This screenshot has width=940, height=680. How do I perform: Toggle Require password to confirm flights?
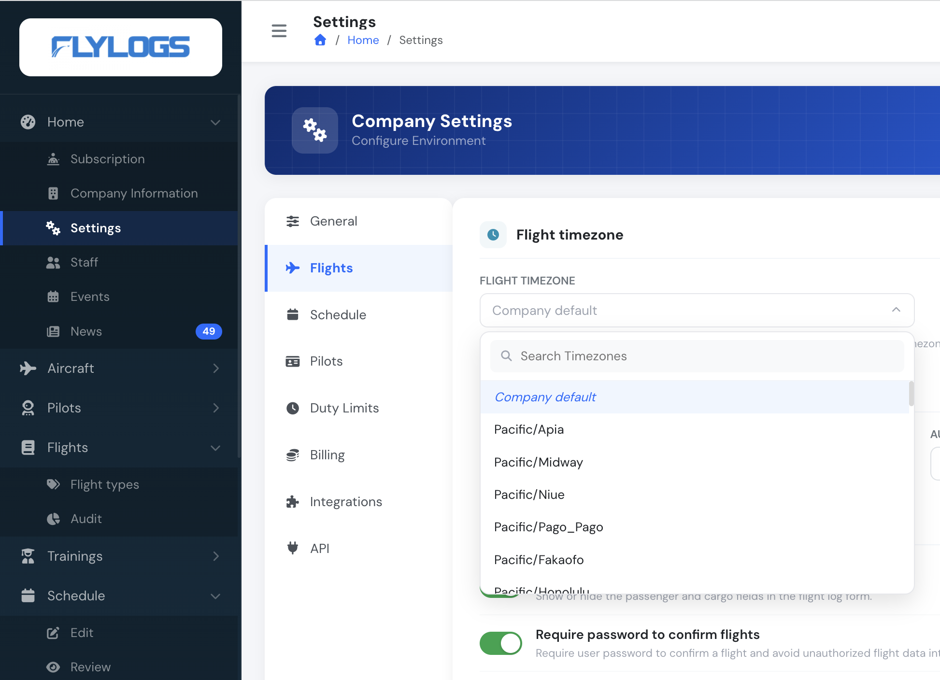point(501,643)
